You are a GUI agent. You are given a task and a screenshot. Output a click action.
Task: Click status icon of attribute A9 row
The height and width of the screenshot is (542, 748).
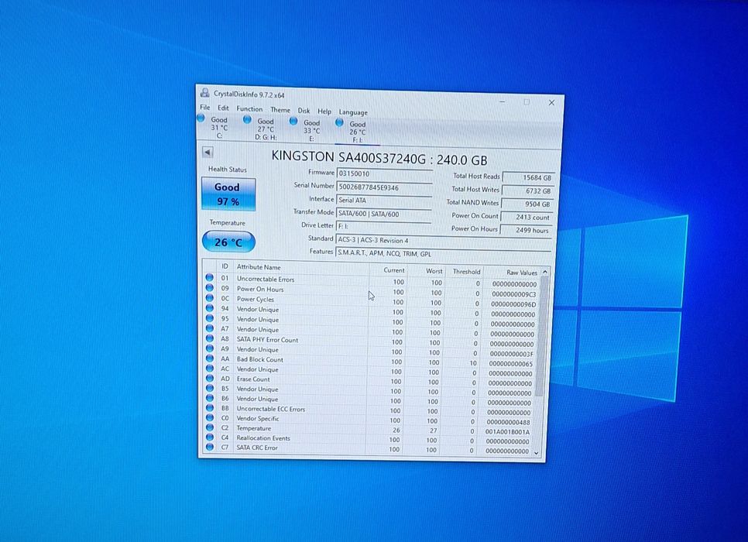coord(209,348)
